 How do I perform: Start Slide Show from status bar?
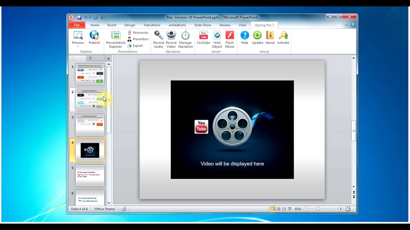(290, 209)
